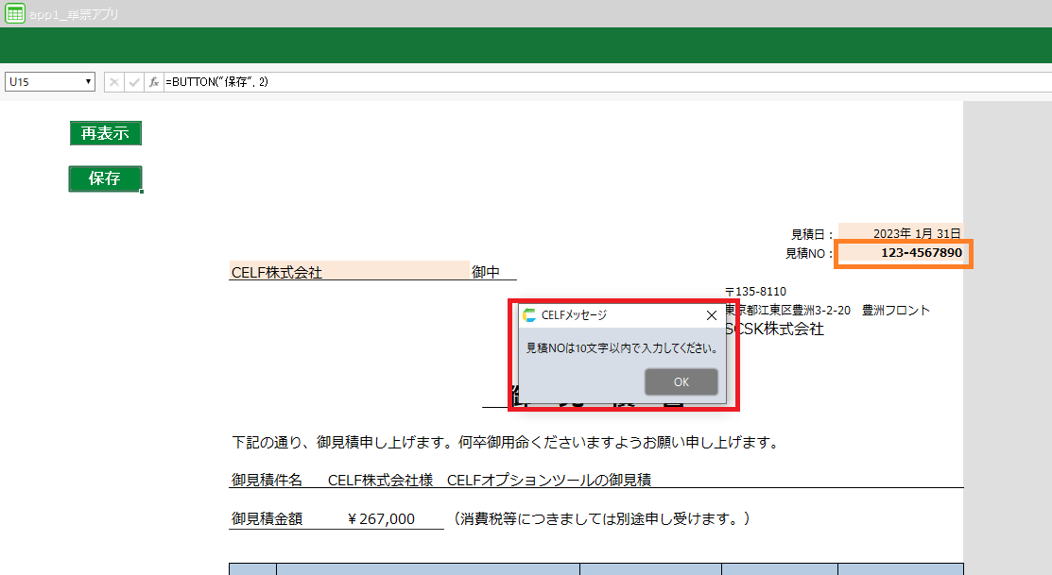
Task: Expand the cell name box dropdown arrow
Action: [89, 82]
